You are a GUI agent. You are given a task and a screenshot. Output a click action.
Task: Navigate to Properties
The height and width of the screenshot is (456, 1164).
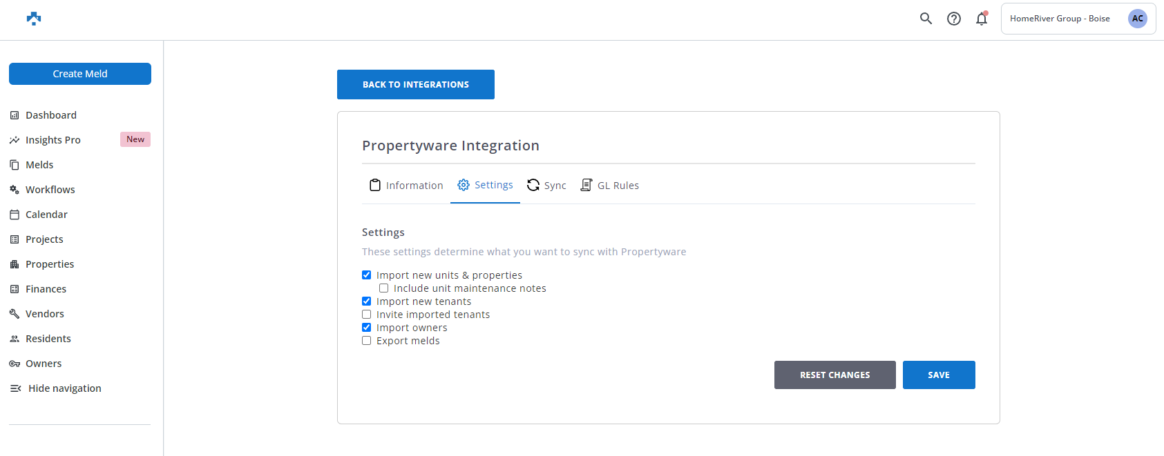50,264
